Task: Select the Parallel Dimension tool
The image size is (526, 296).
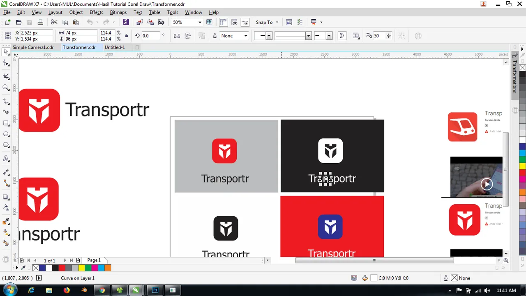Action: [6, 172]
